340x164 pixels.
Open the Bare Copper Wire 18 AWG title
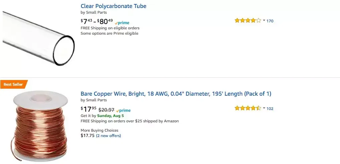(176, 94)
